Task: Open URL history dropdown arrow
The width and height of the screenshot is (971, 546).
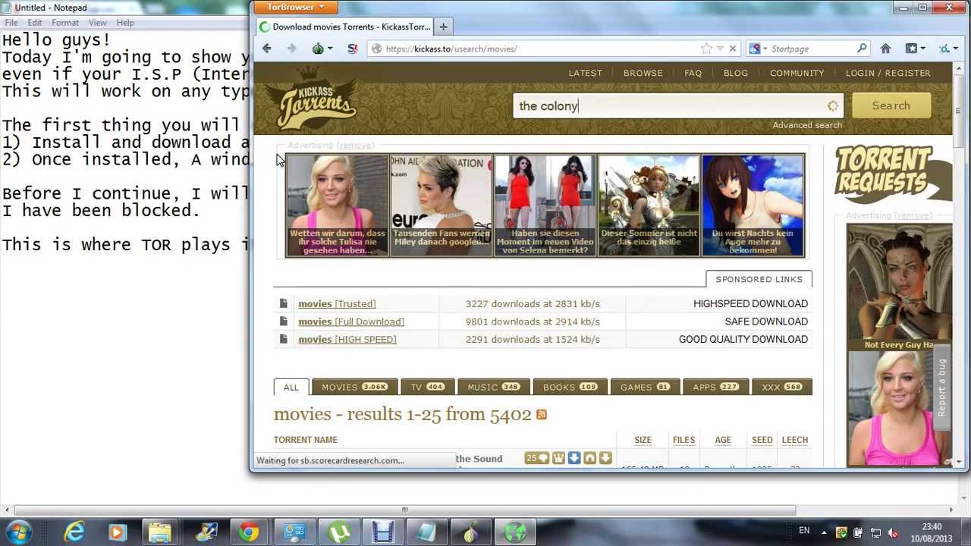Action: (720, 49)
